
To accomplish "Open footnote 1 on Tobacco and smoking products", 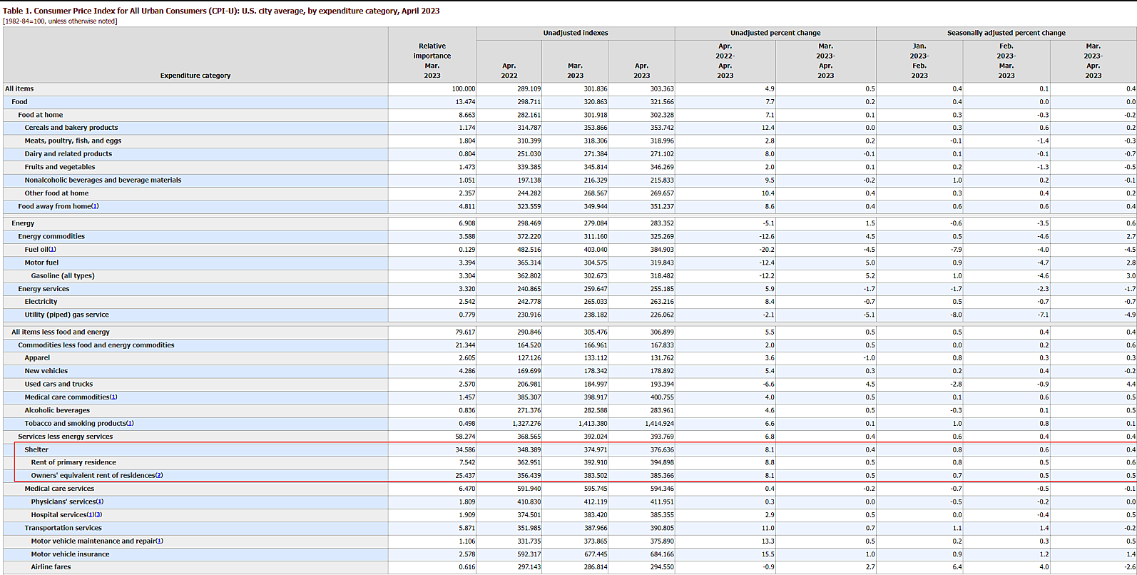I will tap(130, 424).
